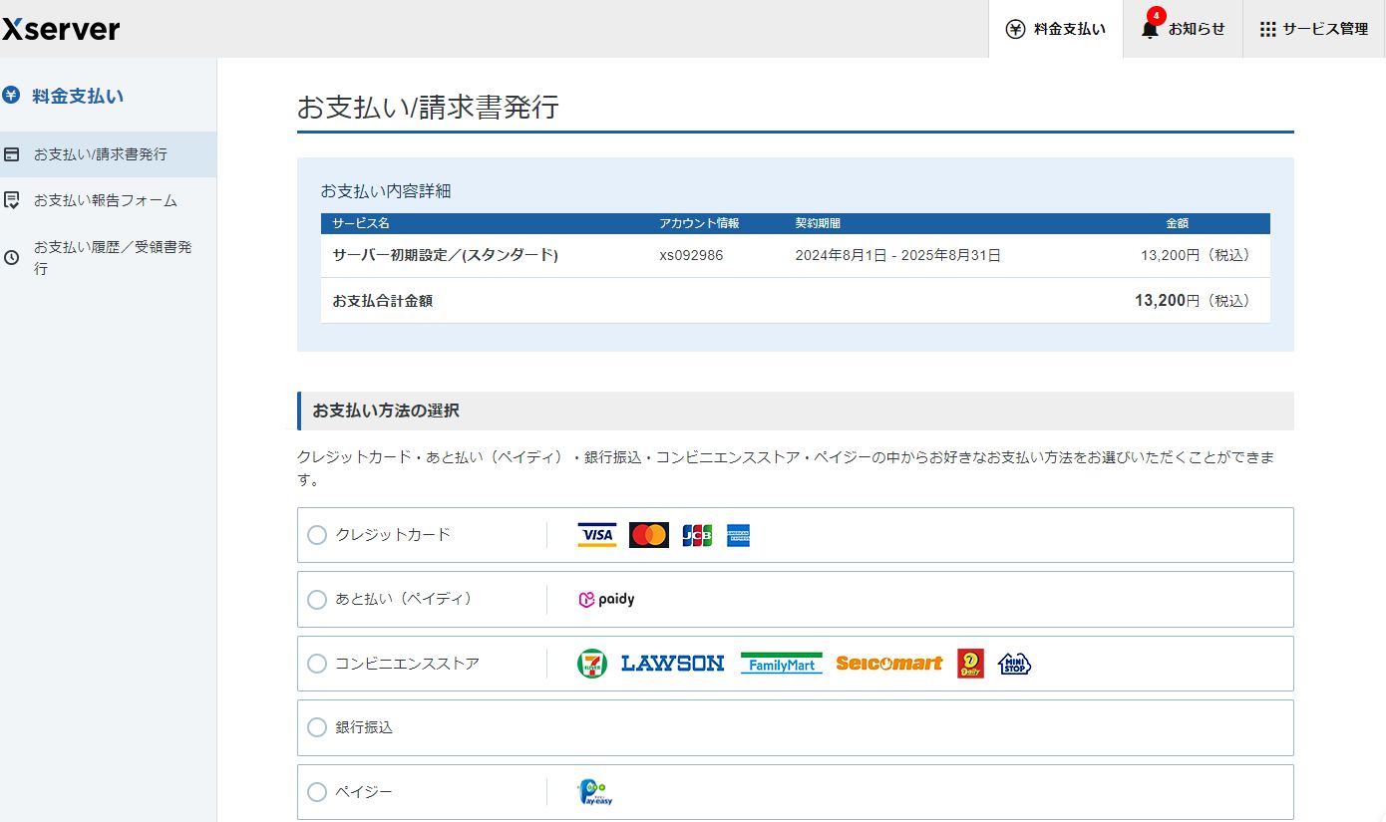Click the notification bell icon
The image size is (1386, 822).
(1150, 30)
